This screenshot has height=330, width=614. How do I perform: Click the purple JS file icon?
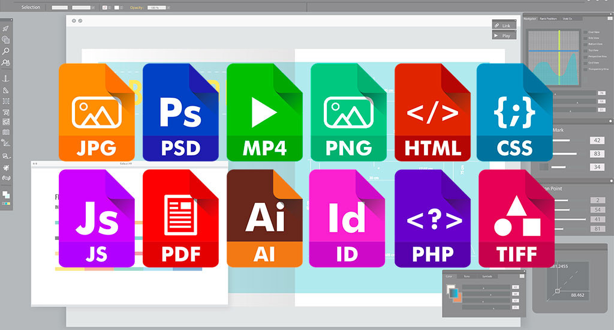point(97,218)
